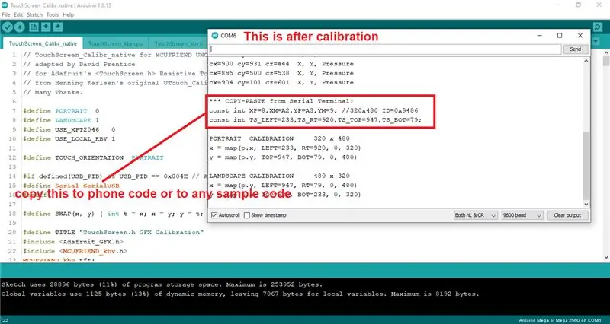Click 'Arduino Mega or Mega 2560 on COM6' status
This screenshot has height=324, width=610.
pyautogui.click(x=560, y=320)
